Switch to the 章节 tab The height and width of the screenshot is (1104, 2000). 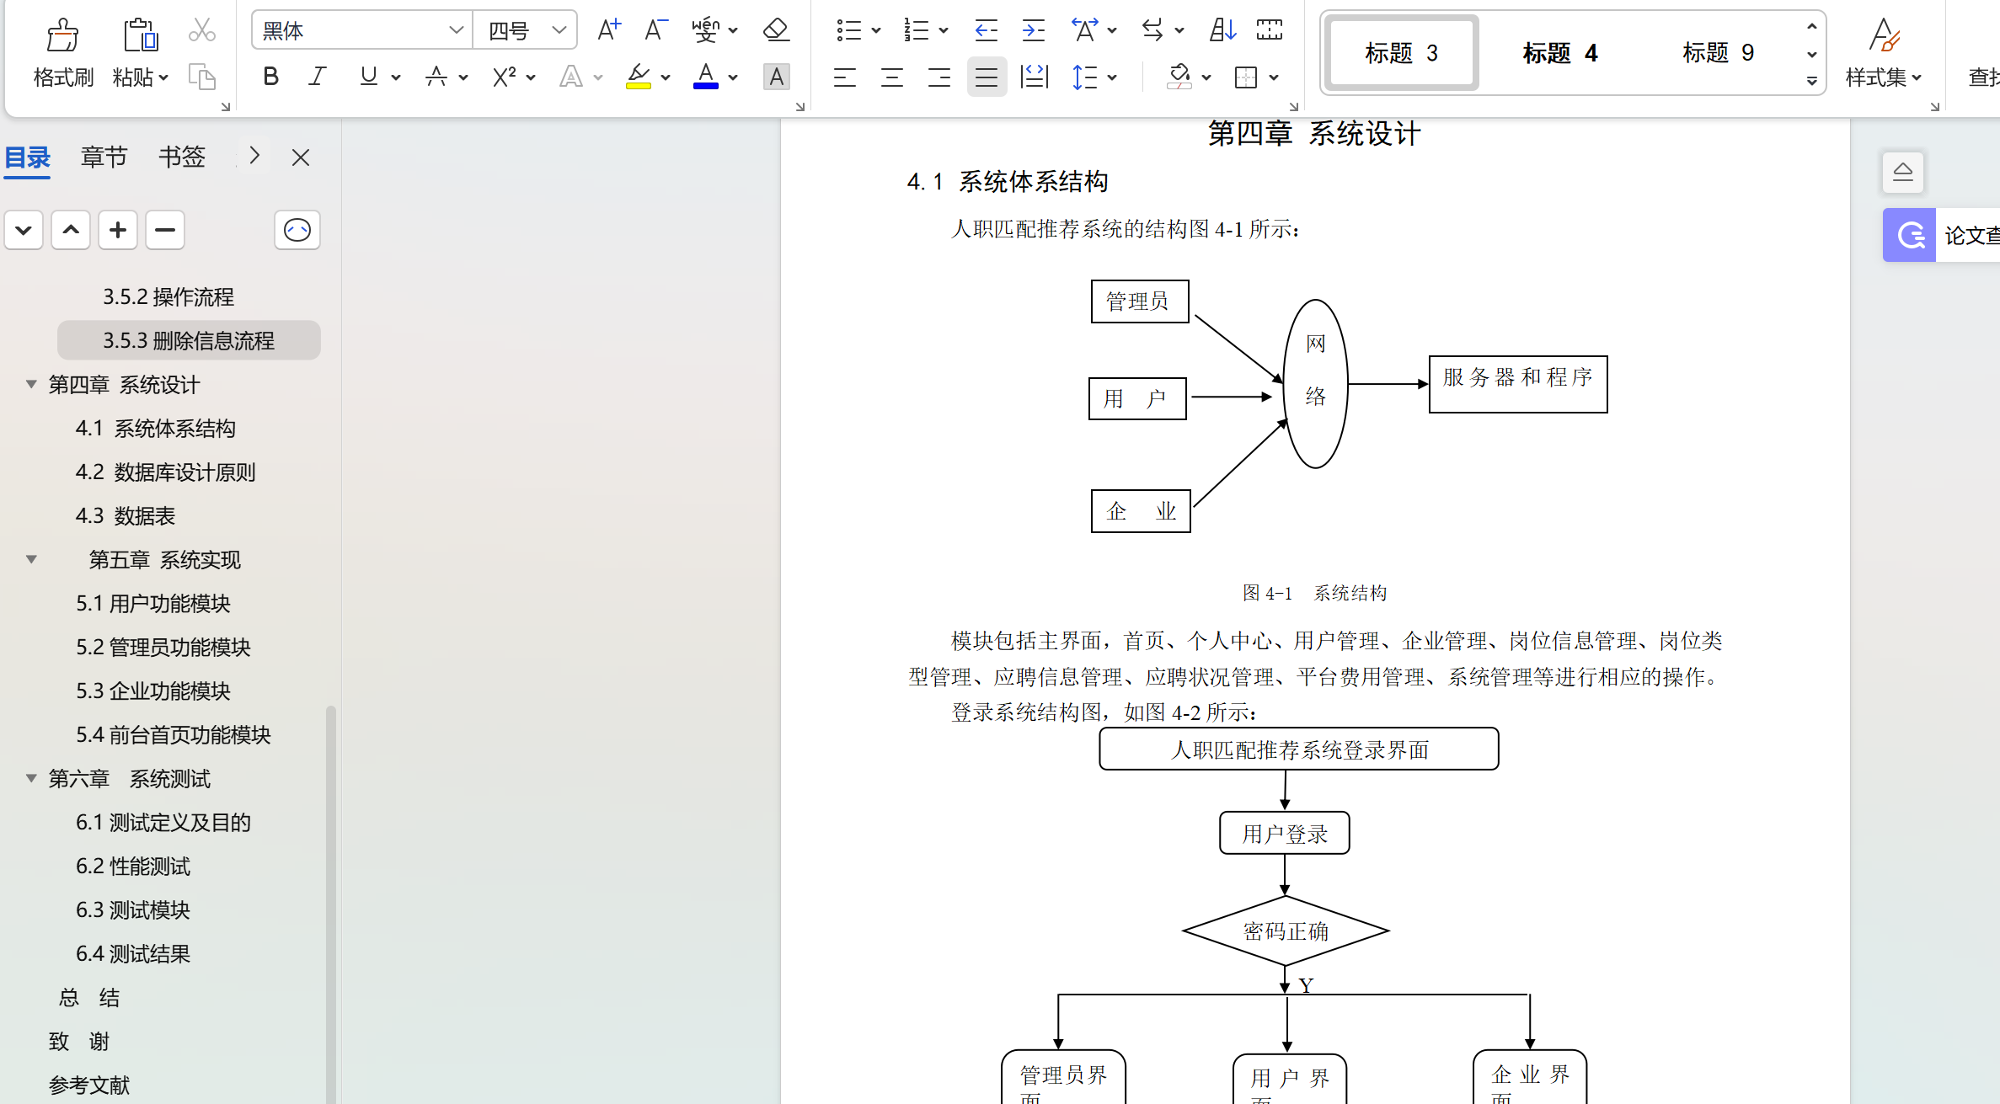104,157
